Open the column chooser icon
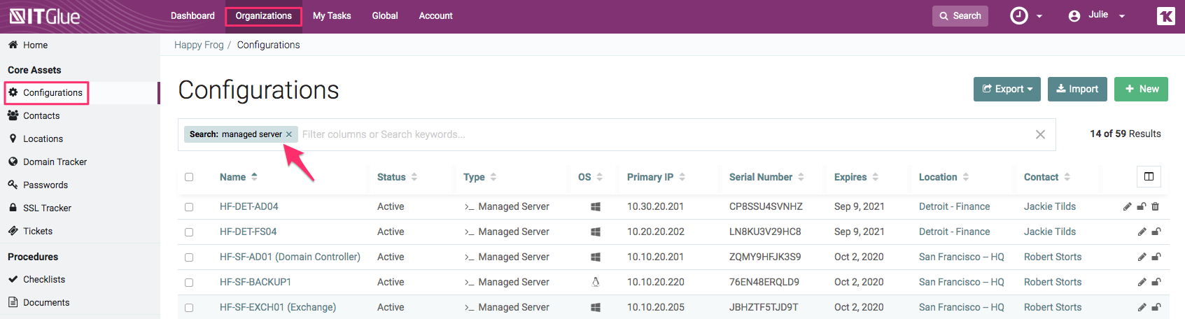This screenshot has width=1185, height=319. click(x=1149, y=176)
